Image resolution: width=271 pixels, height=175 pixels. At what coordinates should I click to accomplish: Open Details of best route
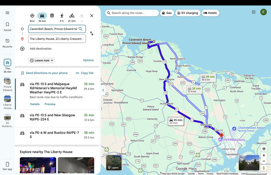[35, 104]
